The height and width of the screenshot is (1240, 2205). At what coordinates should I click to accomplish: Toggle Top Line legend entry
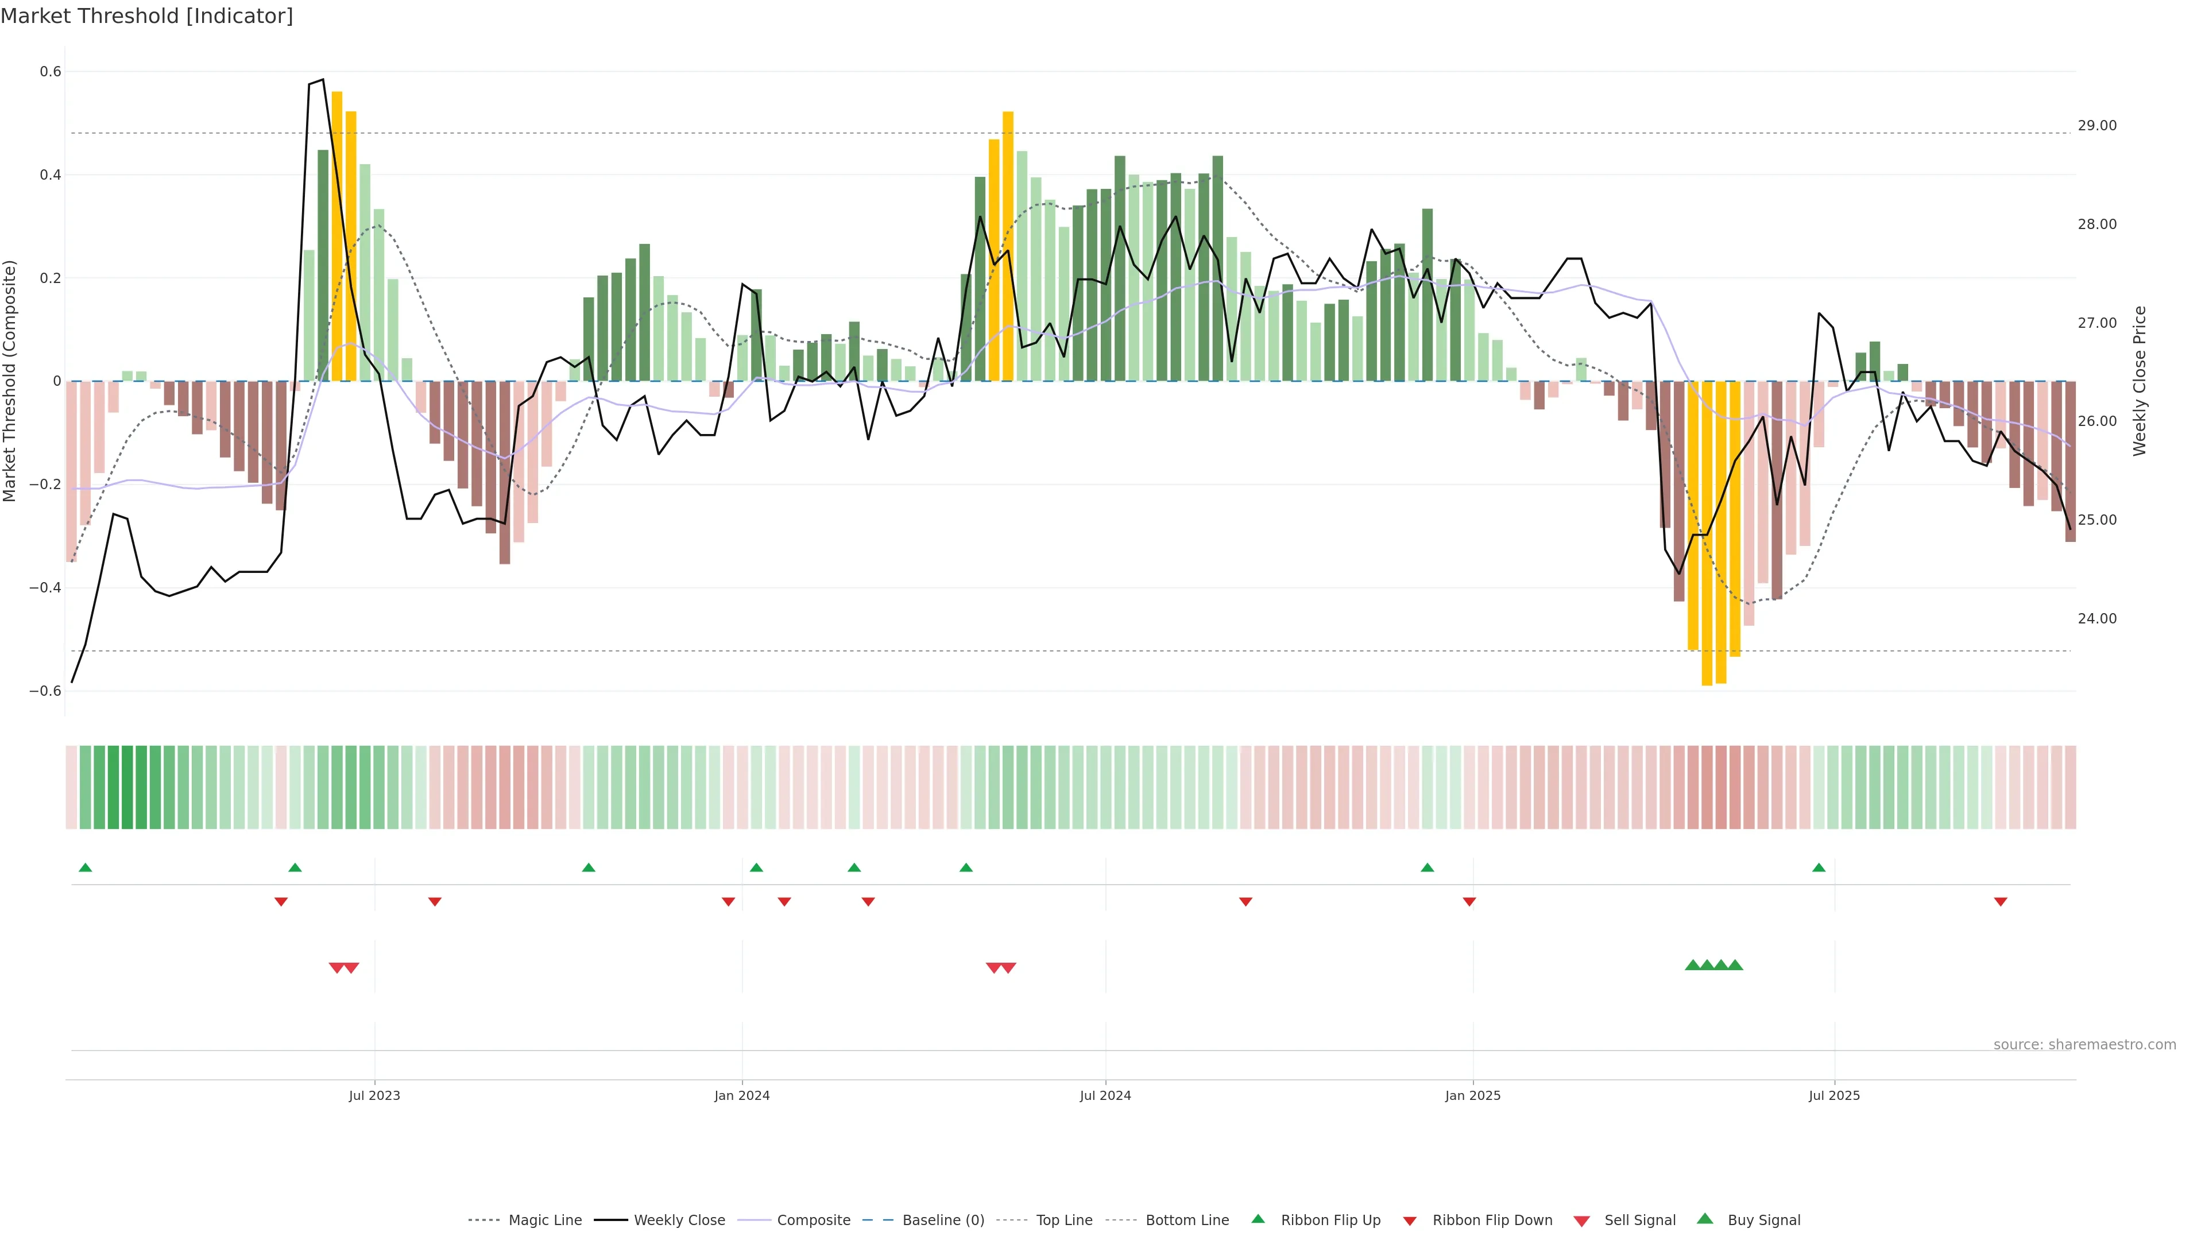1064,1220
